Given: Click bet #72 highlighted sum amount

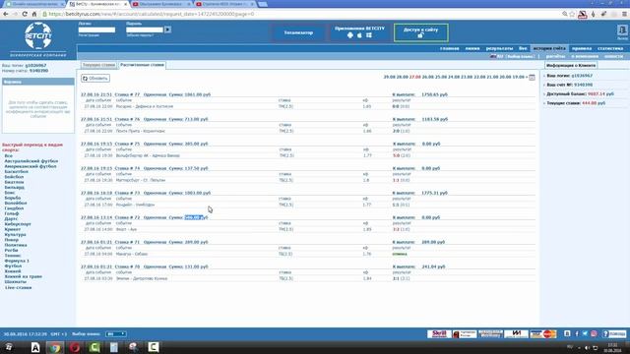Looking at the screenshot, I should click(x=194, y=217).
